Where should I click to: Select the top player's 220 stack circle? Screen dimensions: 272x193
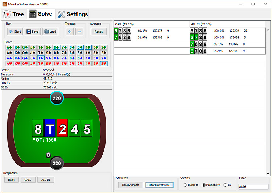point(57,98)
